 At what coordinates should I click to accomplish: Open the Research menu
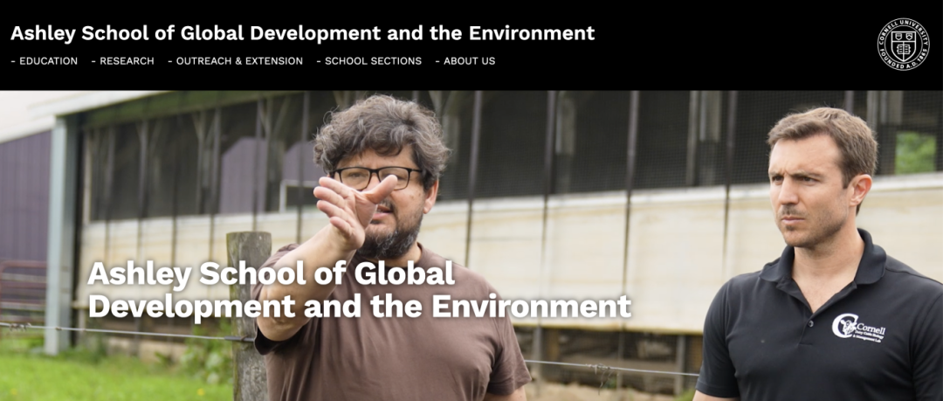(x=127, y=61)
